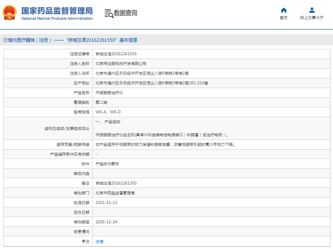Click the 一、产品组成： line
Image resolution: width=333 pixels, height=249 pixels.
(x=109, y=122)
